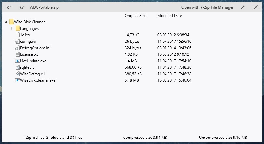Click the sqlite3.dll file icon
This screenshot has width=264, height=144.
click(18, 67)
